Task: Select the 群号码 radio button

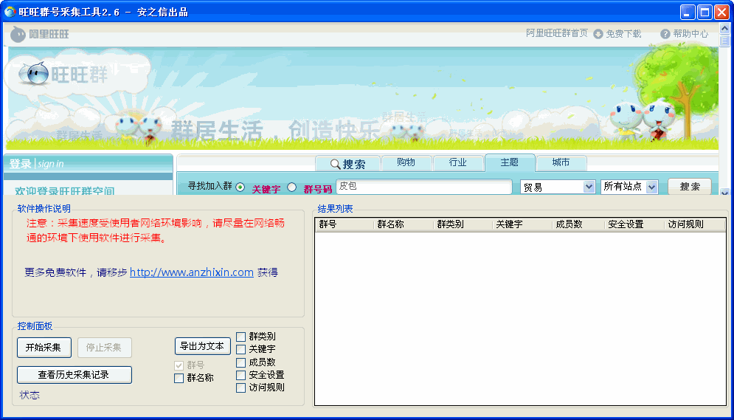Action: [291, 187]
